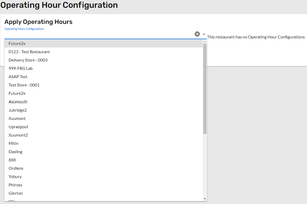The width and height of the screenshot is (307, 204).
Task: Pick the Xuumont restaurant
Action: coord(104,118)
